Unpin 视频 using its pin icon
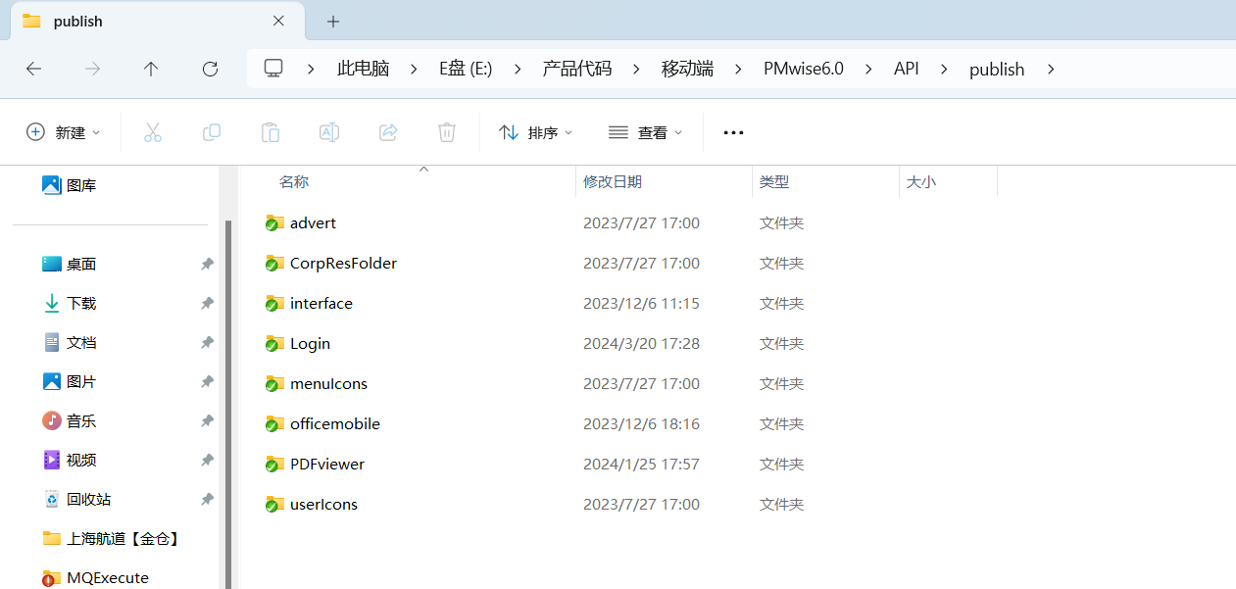 pos(207,460)
